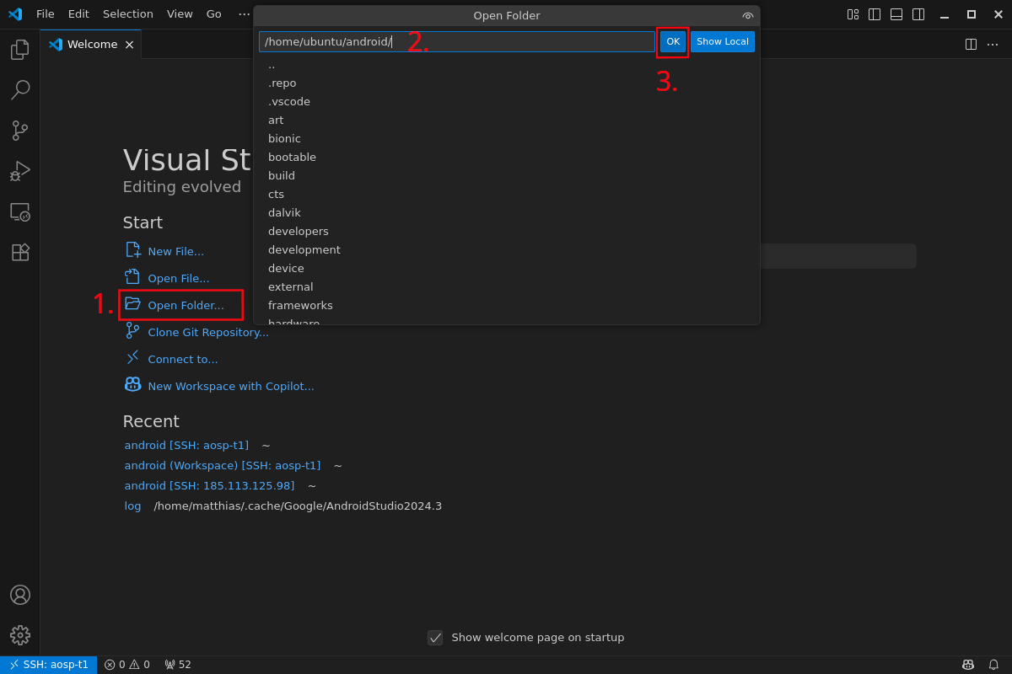
Task: Open the Extensions view
Action: pyautogui.click(x=20, y=252)
